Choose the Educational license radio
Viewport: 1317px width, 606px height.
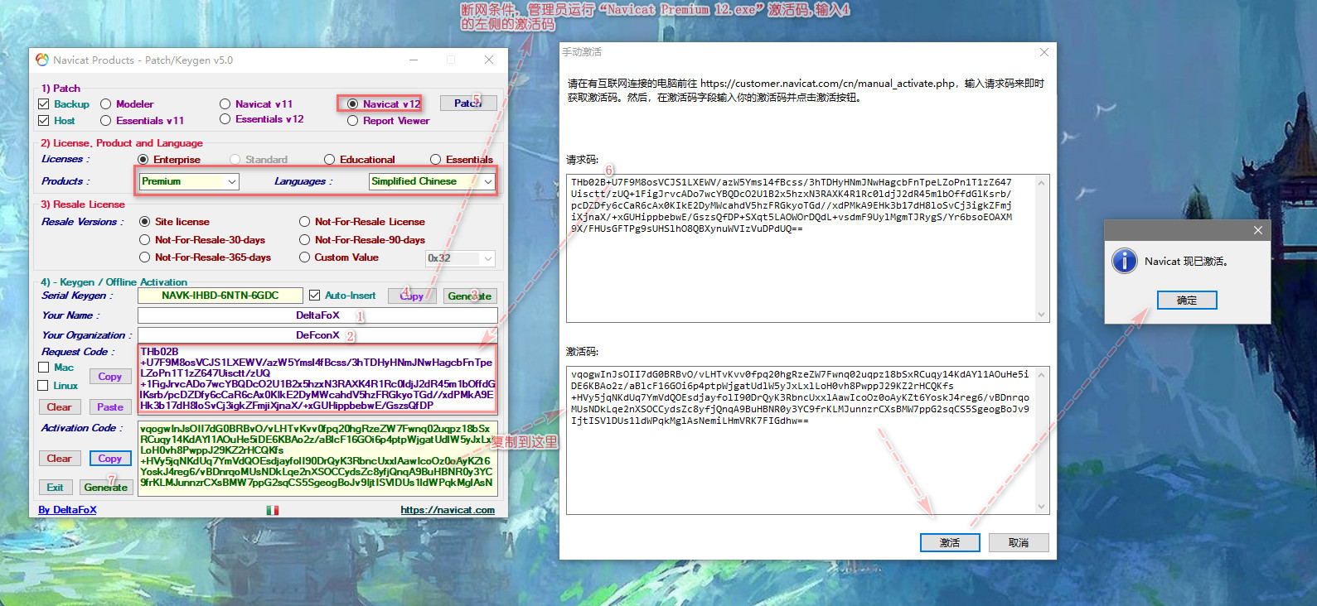[330, 159]
